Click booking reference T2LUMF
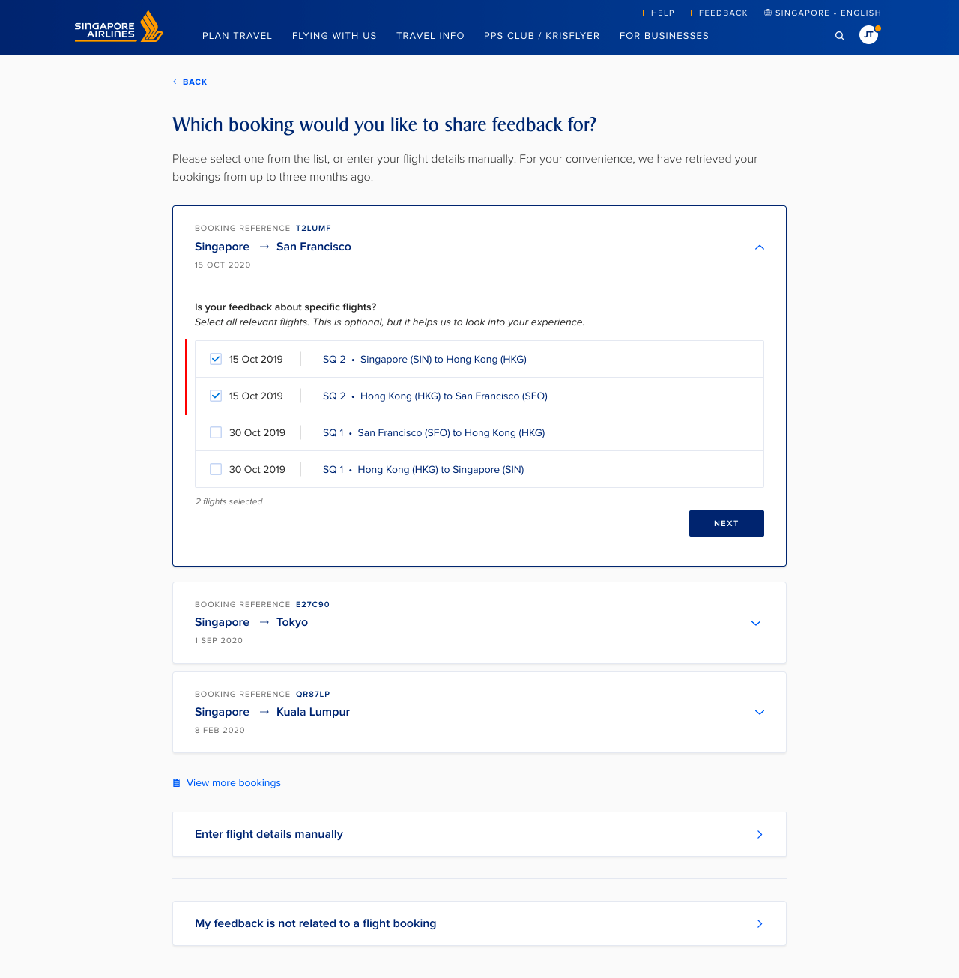Image resolution: width=959 pixels, height=978 pixels. (313, 228)
